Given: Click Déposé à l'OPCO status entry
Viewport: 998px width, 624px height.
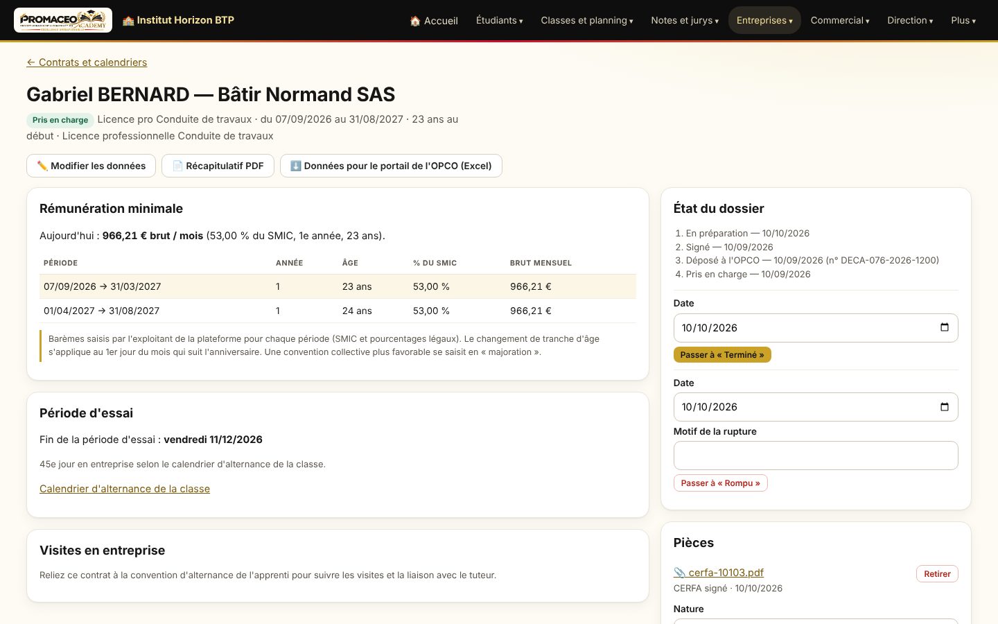Looking at the screenshot, I should pos(812,261).
